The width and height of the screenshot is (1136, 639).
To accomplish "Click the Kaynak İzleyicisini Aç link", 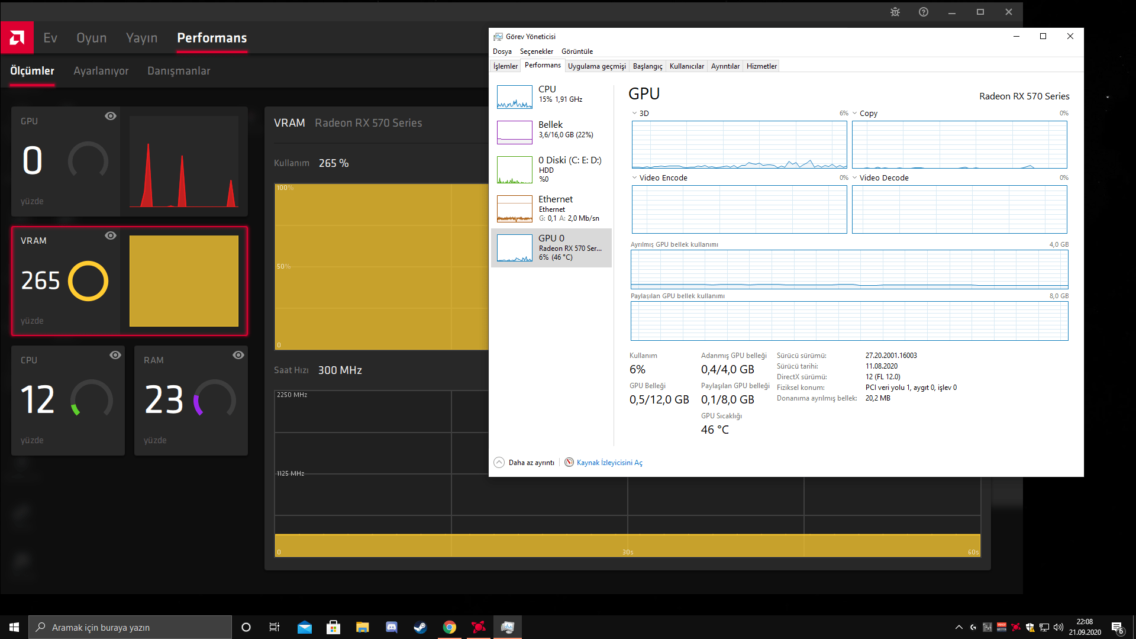I will coord(609,463).
